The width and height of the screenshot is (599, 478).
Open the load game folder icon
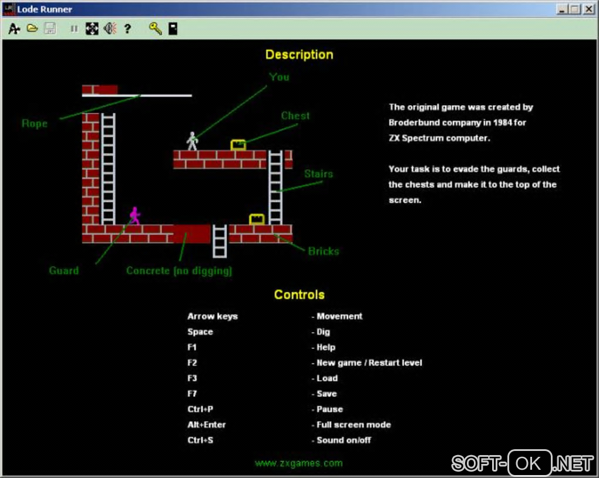[x=32, y=28]
